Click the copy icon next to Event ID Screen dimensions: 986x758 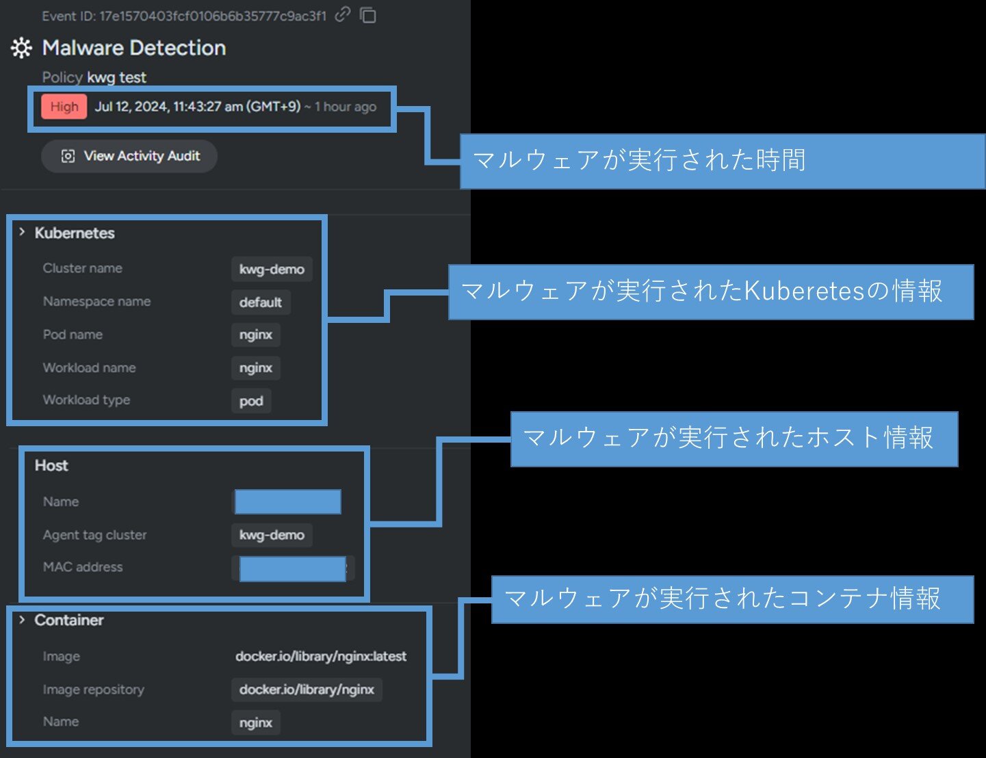368,15
